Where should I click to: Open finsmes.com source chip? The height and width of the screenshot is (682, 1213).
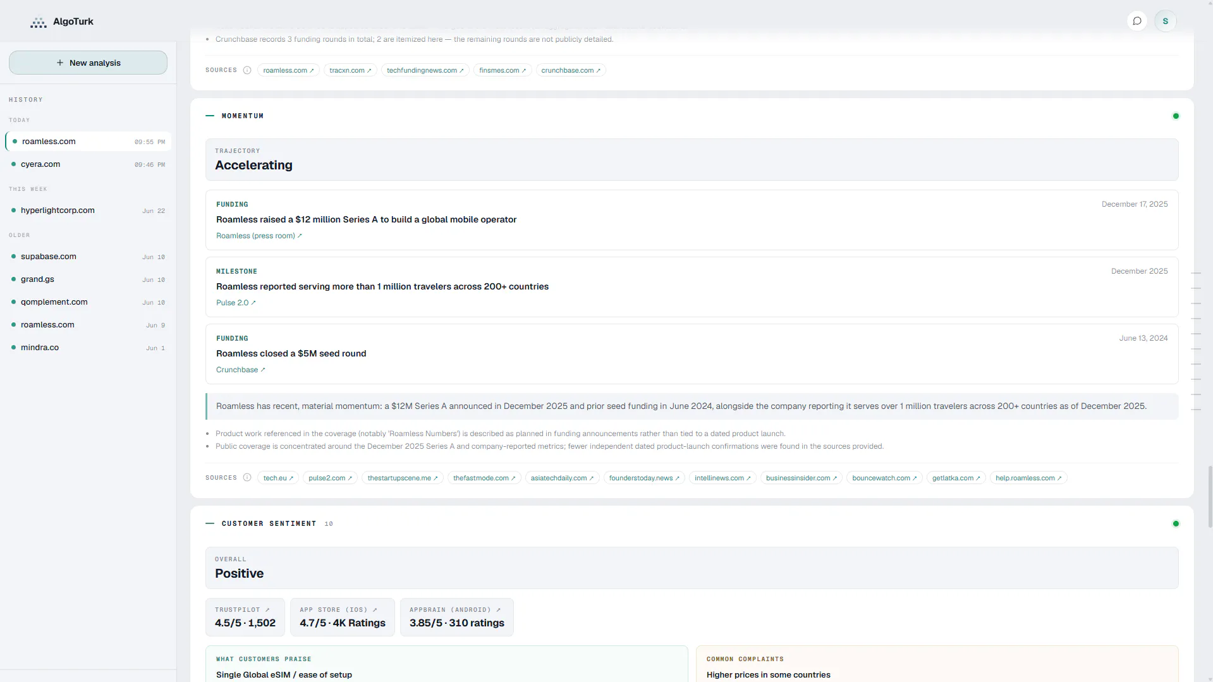(x=503, y=70)
